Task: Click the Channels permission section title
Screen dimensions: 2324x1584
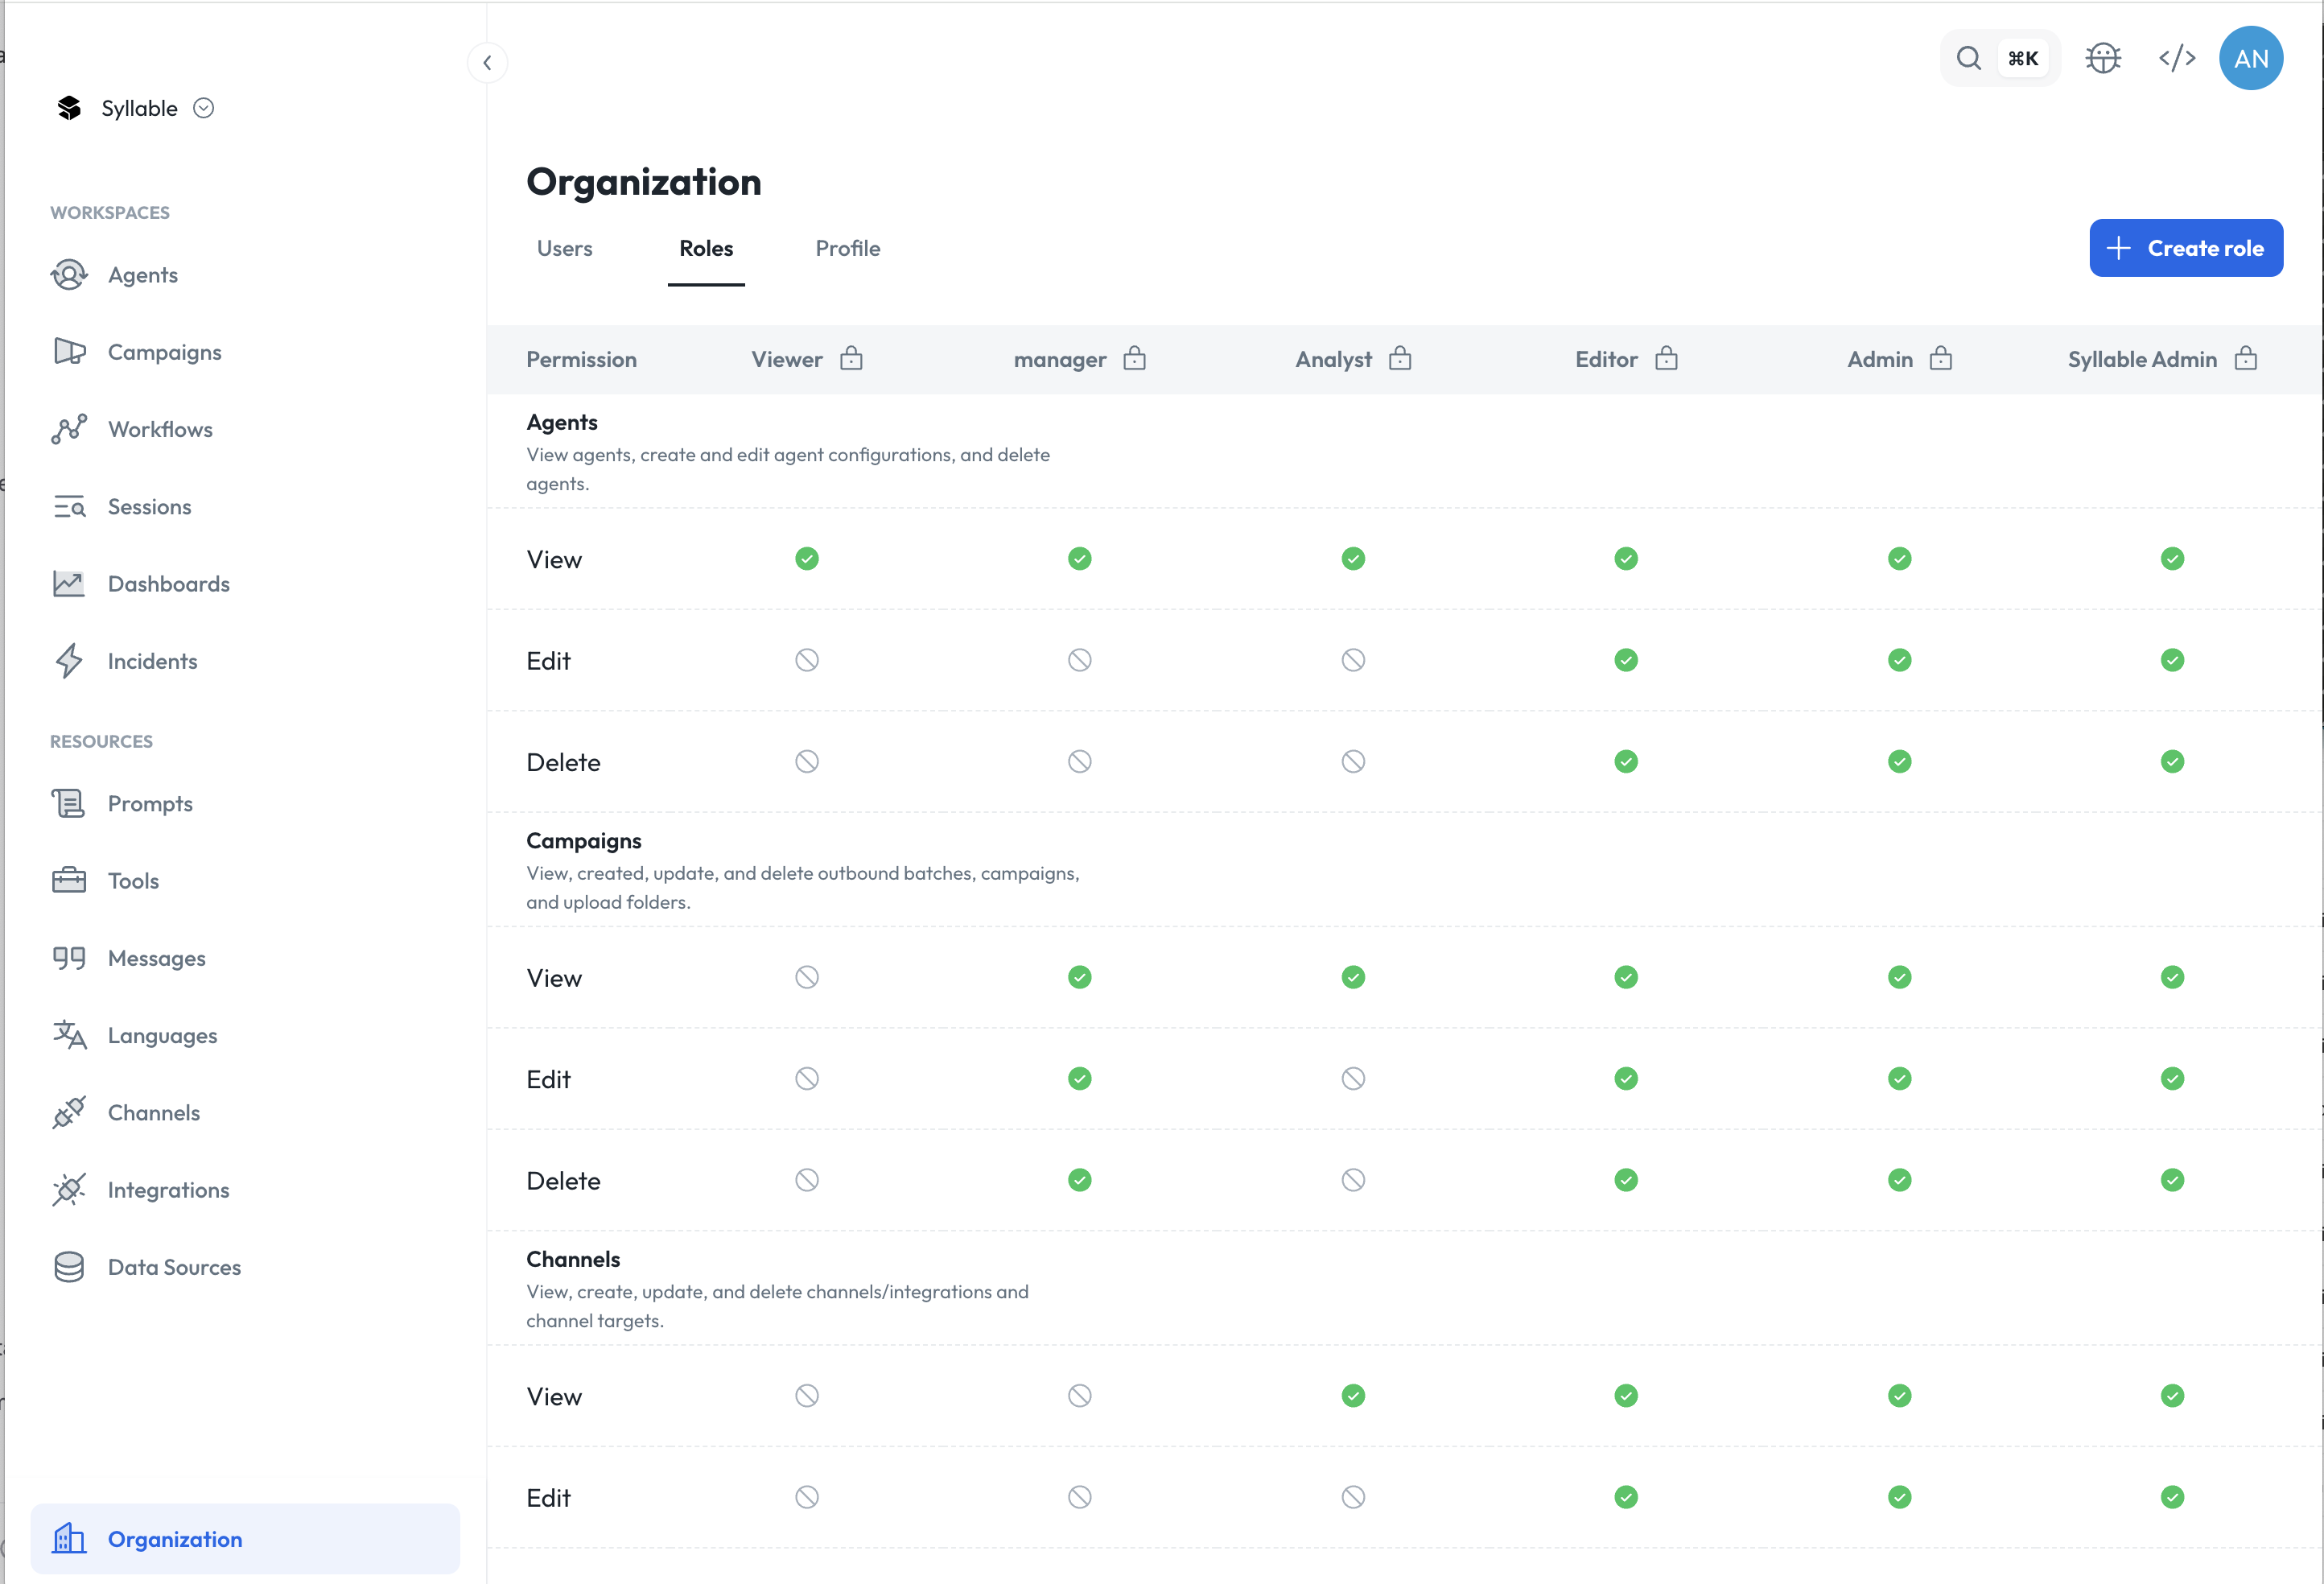Action: coord(573,1259)
